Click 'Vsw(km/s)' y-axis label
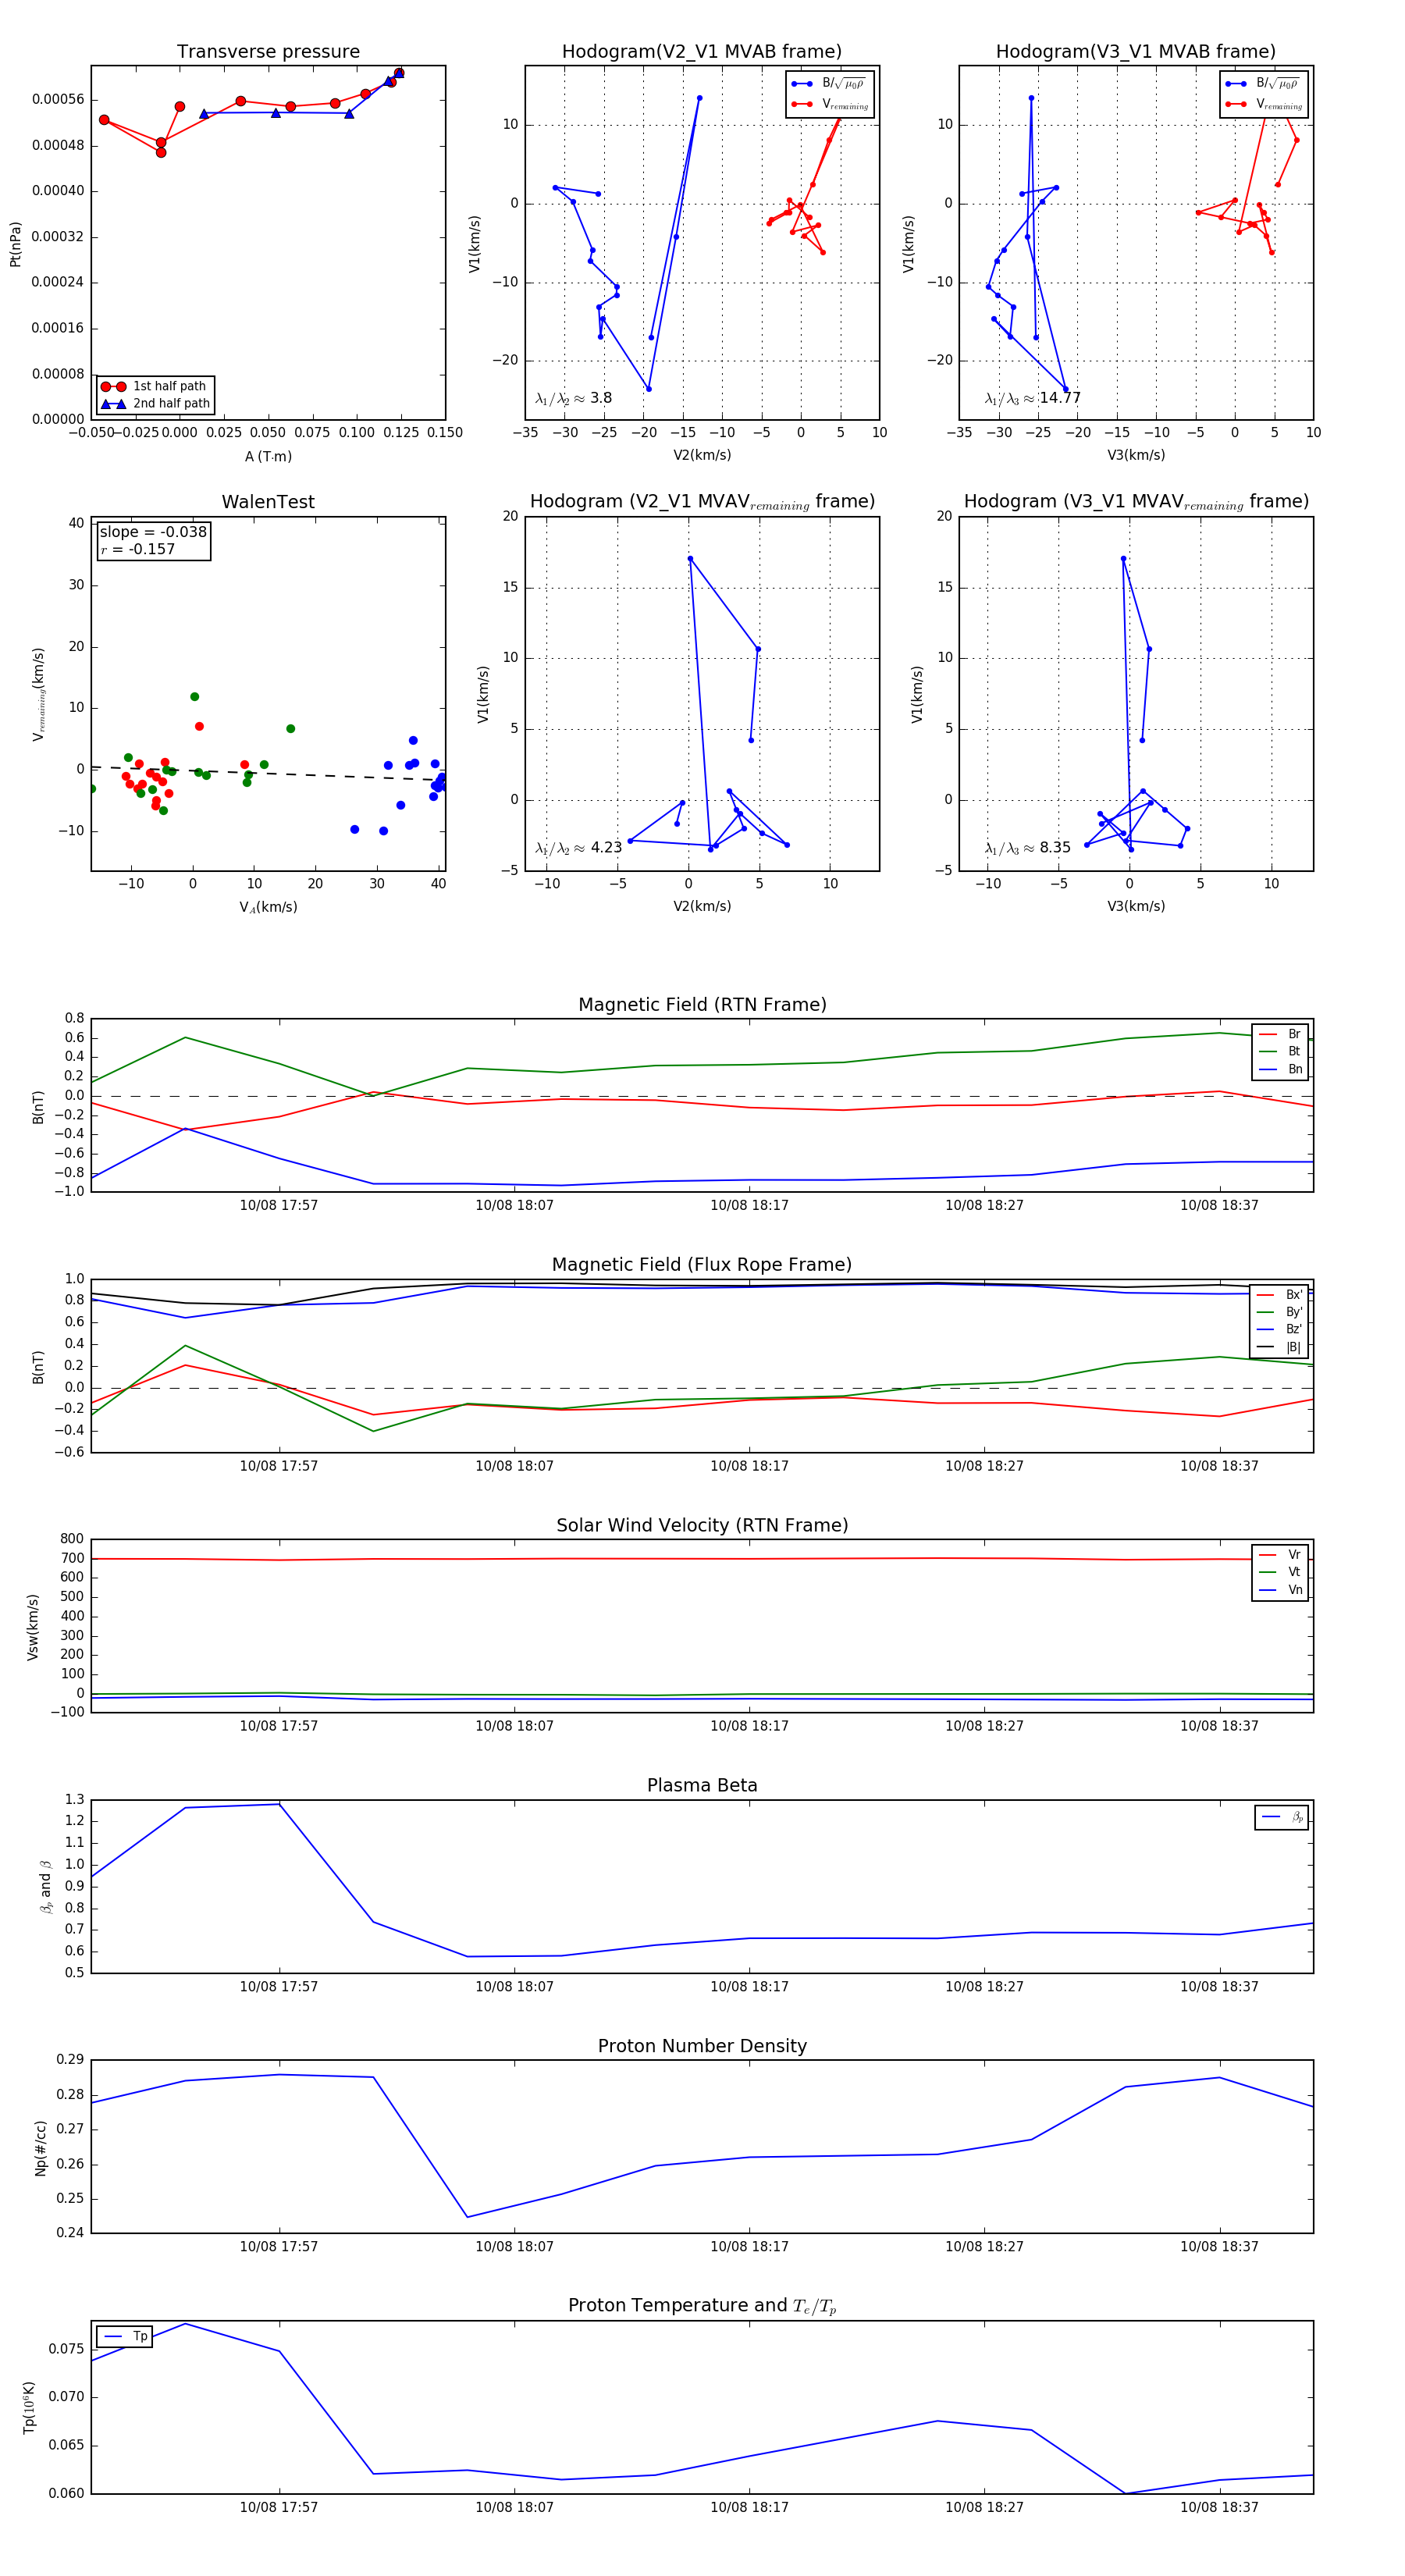 [x=32, y=1627]
